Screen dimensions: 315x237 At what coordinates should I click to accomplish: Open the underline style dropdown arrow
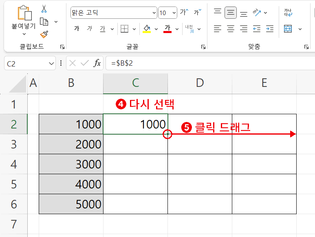pyautogui.click(x=112, y=29)
